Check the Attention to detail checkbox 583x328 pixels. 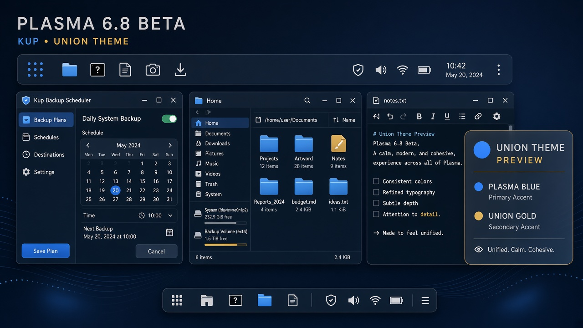click(376, 214)
